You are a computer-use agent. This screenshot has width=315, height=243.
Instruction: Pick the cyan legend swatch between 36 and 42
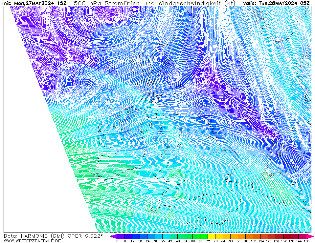point(166,236)
